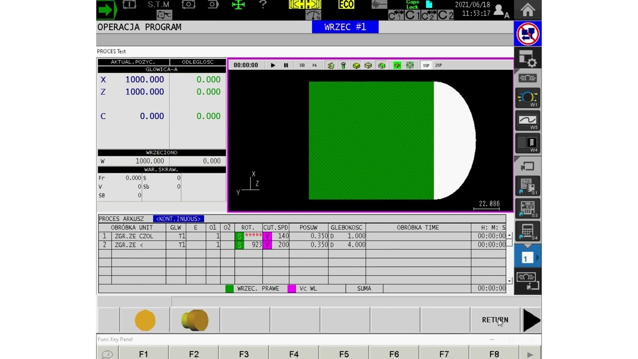Show next soft key page arrow
Viewport: 638px width, 359px height.
point(531,320)
